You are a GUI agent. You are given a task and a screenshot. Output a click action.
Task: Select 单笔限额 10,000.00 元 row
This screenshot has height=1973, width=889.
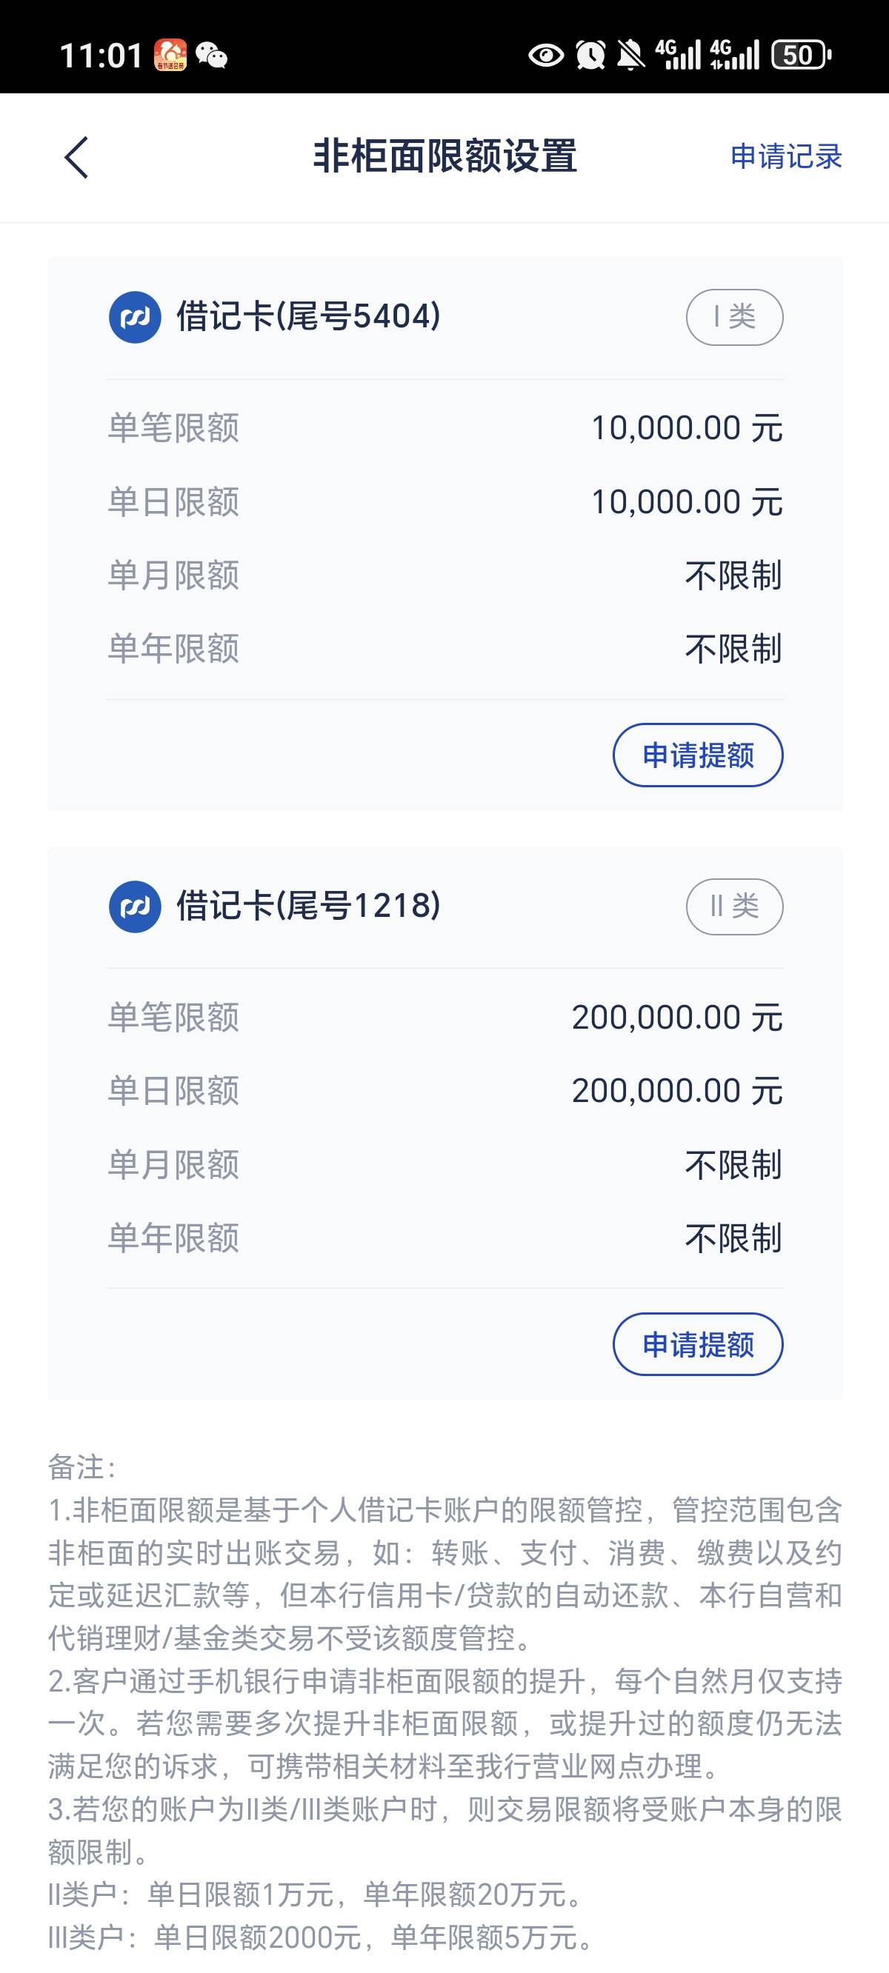[444, 427]
